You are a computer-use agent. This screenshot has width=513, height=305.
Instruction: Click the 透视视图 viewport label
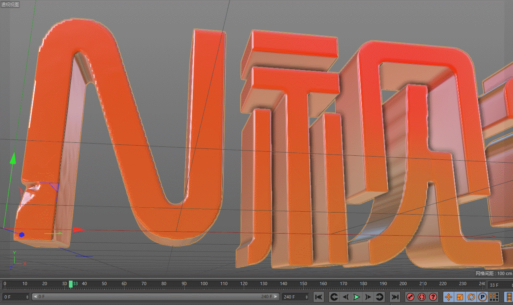click(x=10, y=4)
